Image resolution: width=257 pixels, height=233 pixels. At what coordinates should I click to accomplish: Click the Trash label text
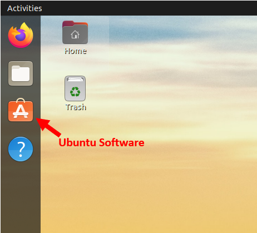click(76, 107)
